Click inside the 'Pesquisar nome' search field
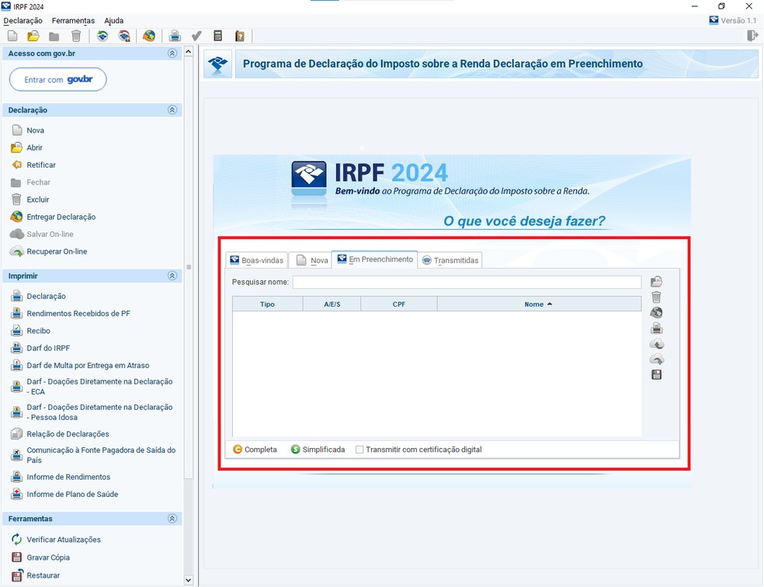Screen dimensions: 764x587 (466, 282)
